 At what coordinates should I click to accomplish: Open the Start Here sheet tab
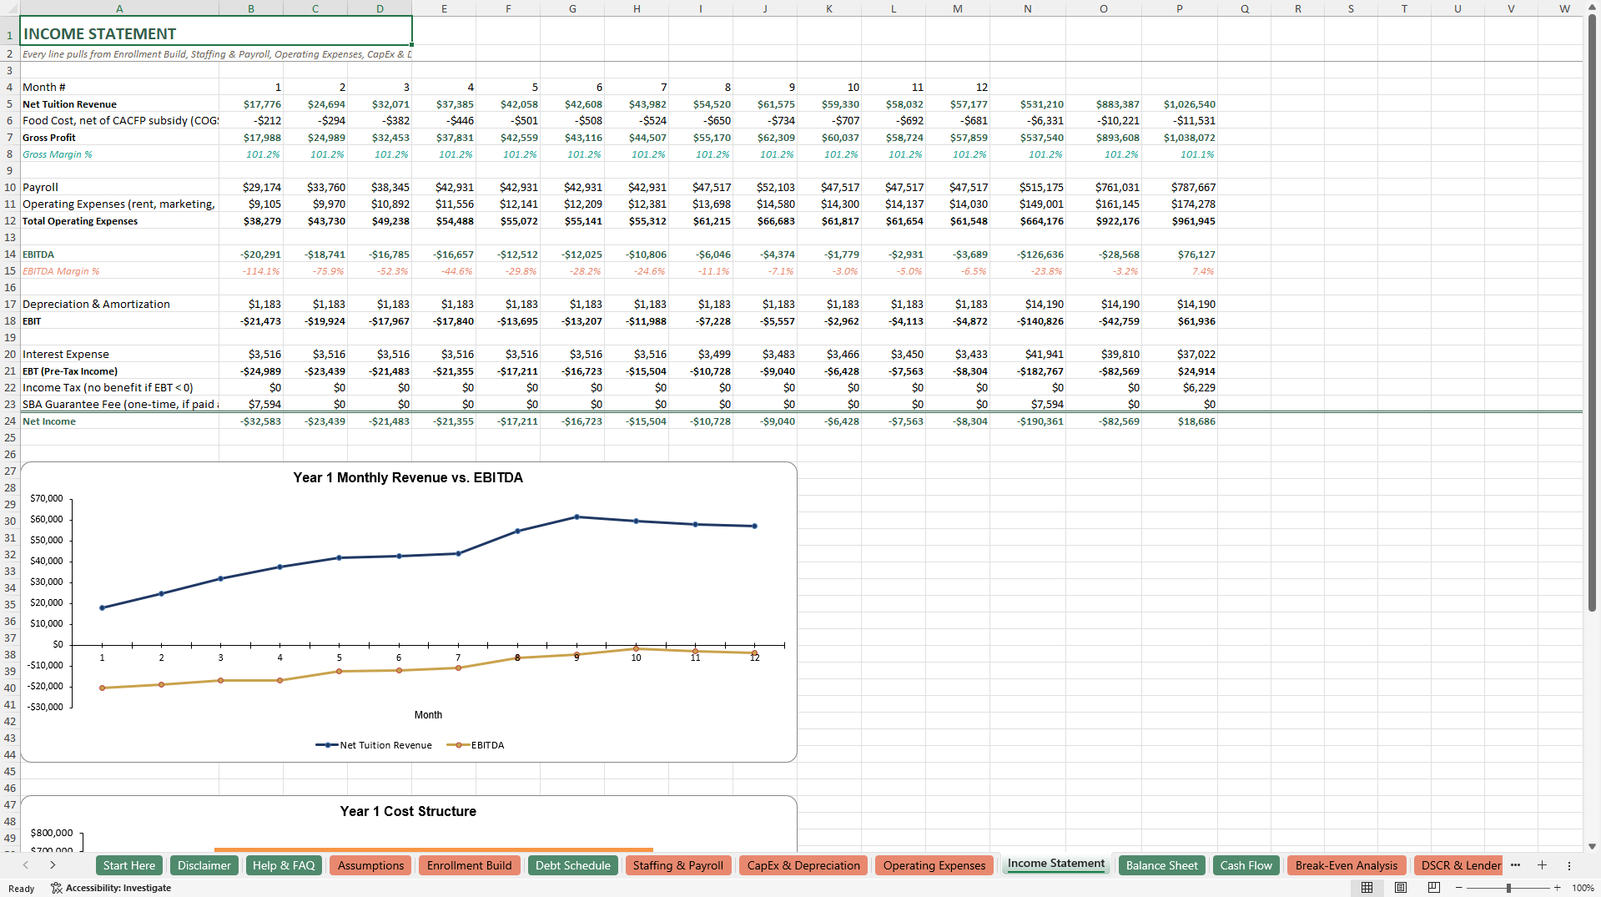click(x=129, y=865)
